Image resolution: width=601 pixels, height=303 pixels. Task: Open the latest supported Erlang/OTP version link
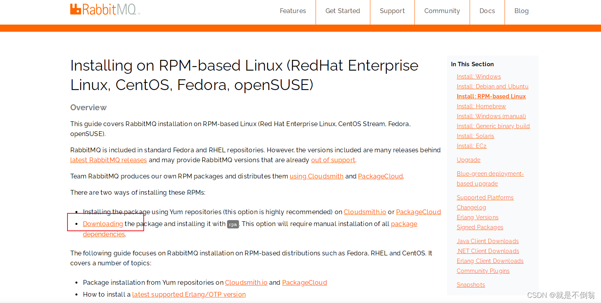tap(189, 294)
